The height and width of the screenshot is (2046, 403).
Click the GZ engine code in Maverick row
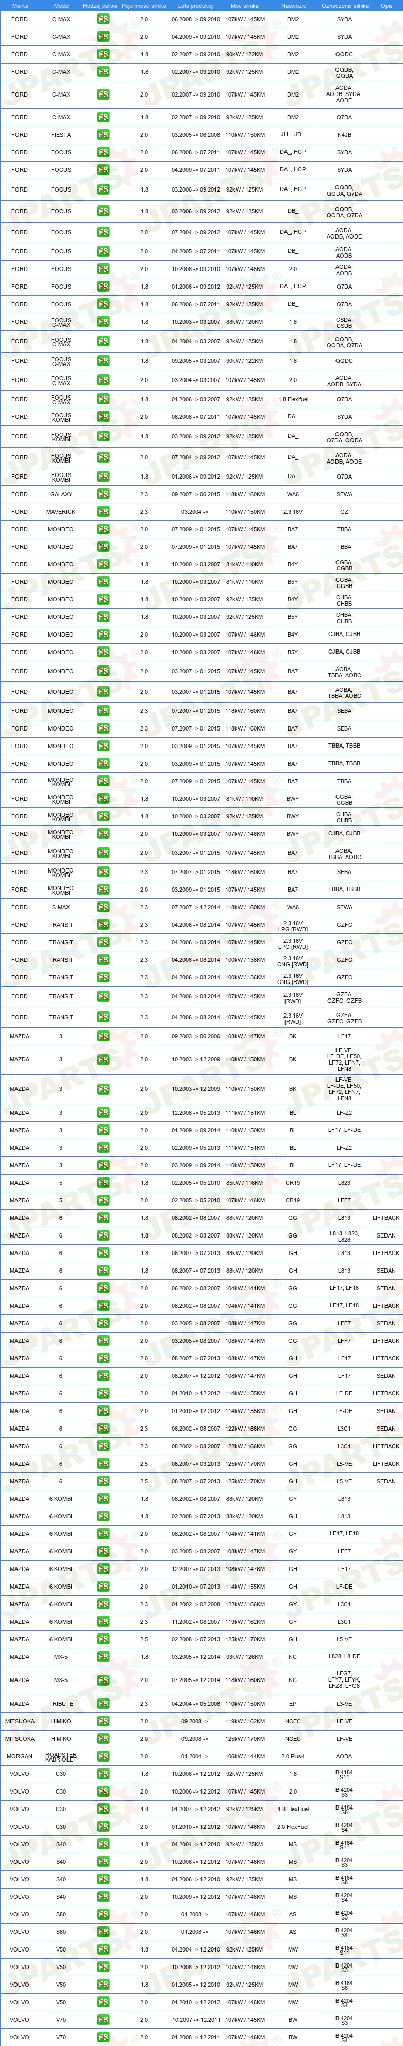click(344, 512)
